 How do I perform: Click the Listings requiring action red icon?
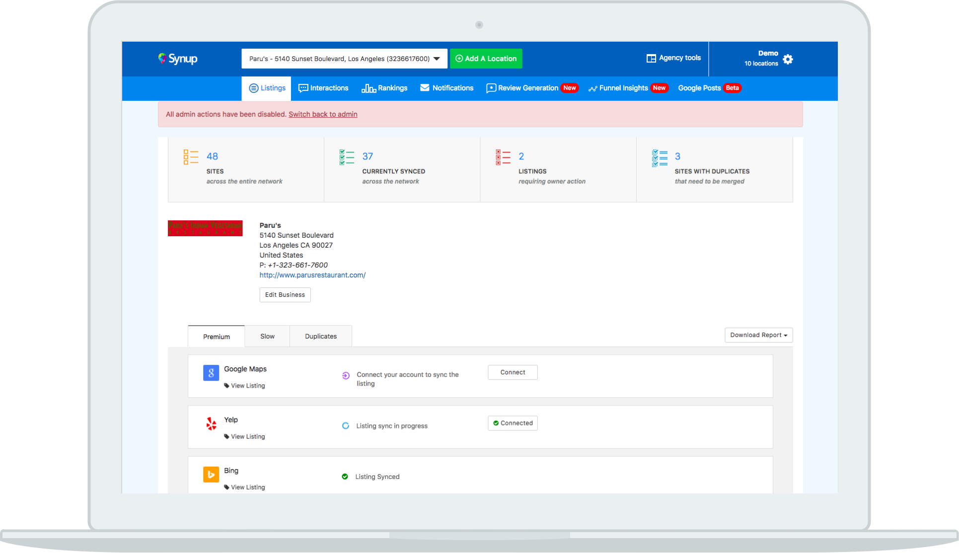(x=503, y=157)
